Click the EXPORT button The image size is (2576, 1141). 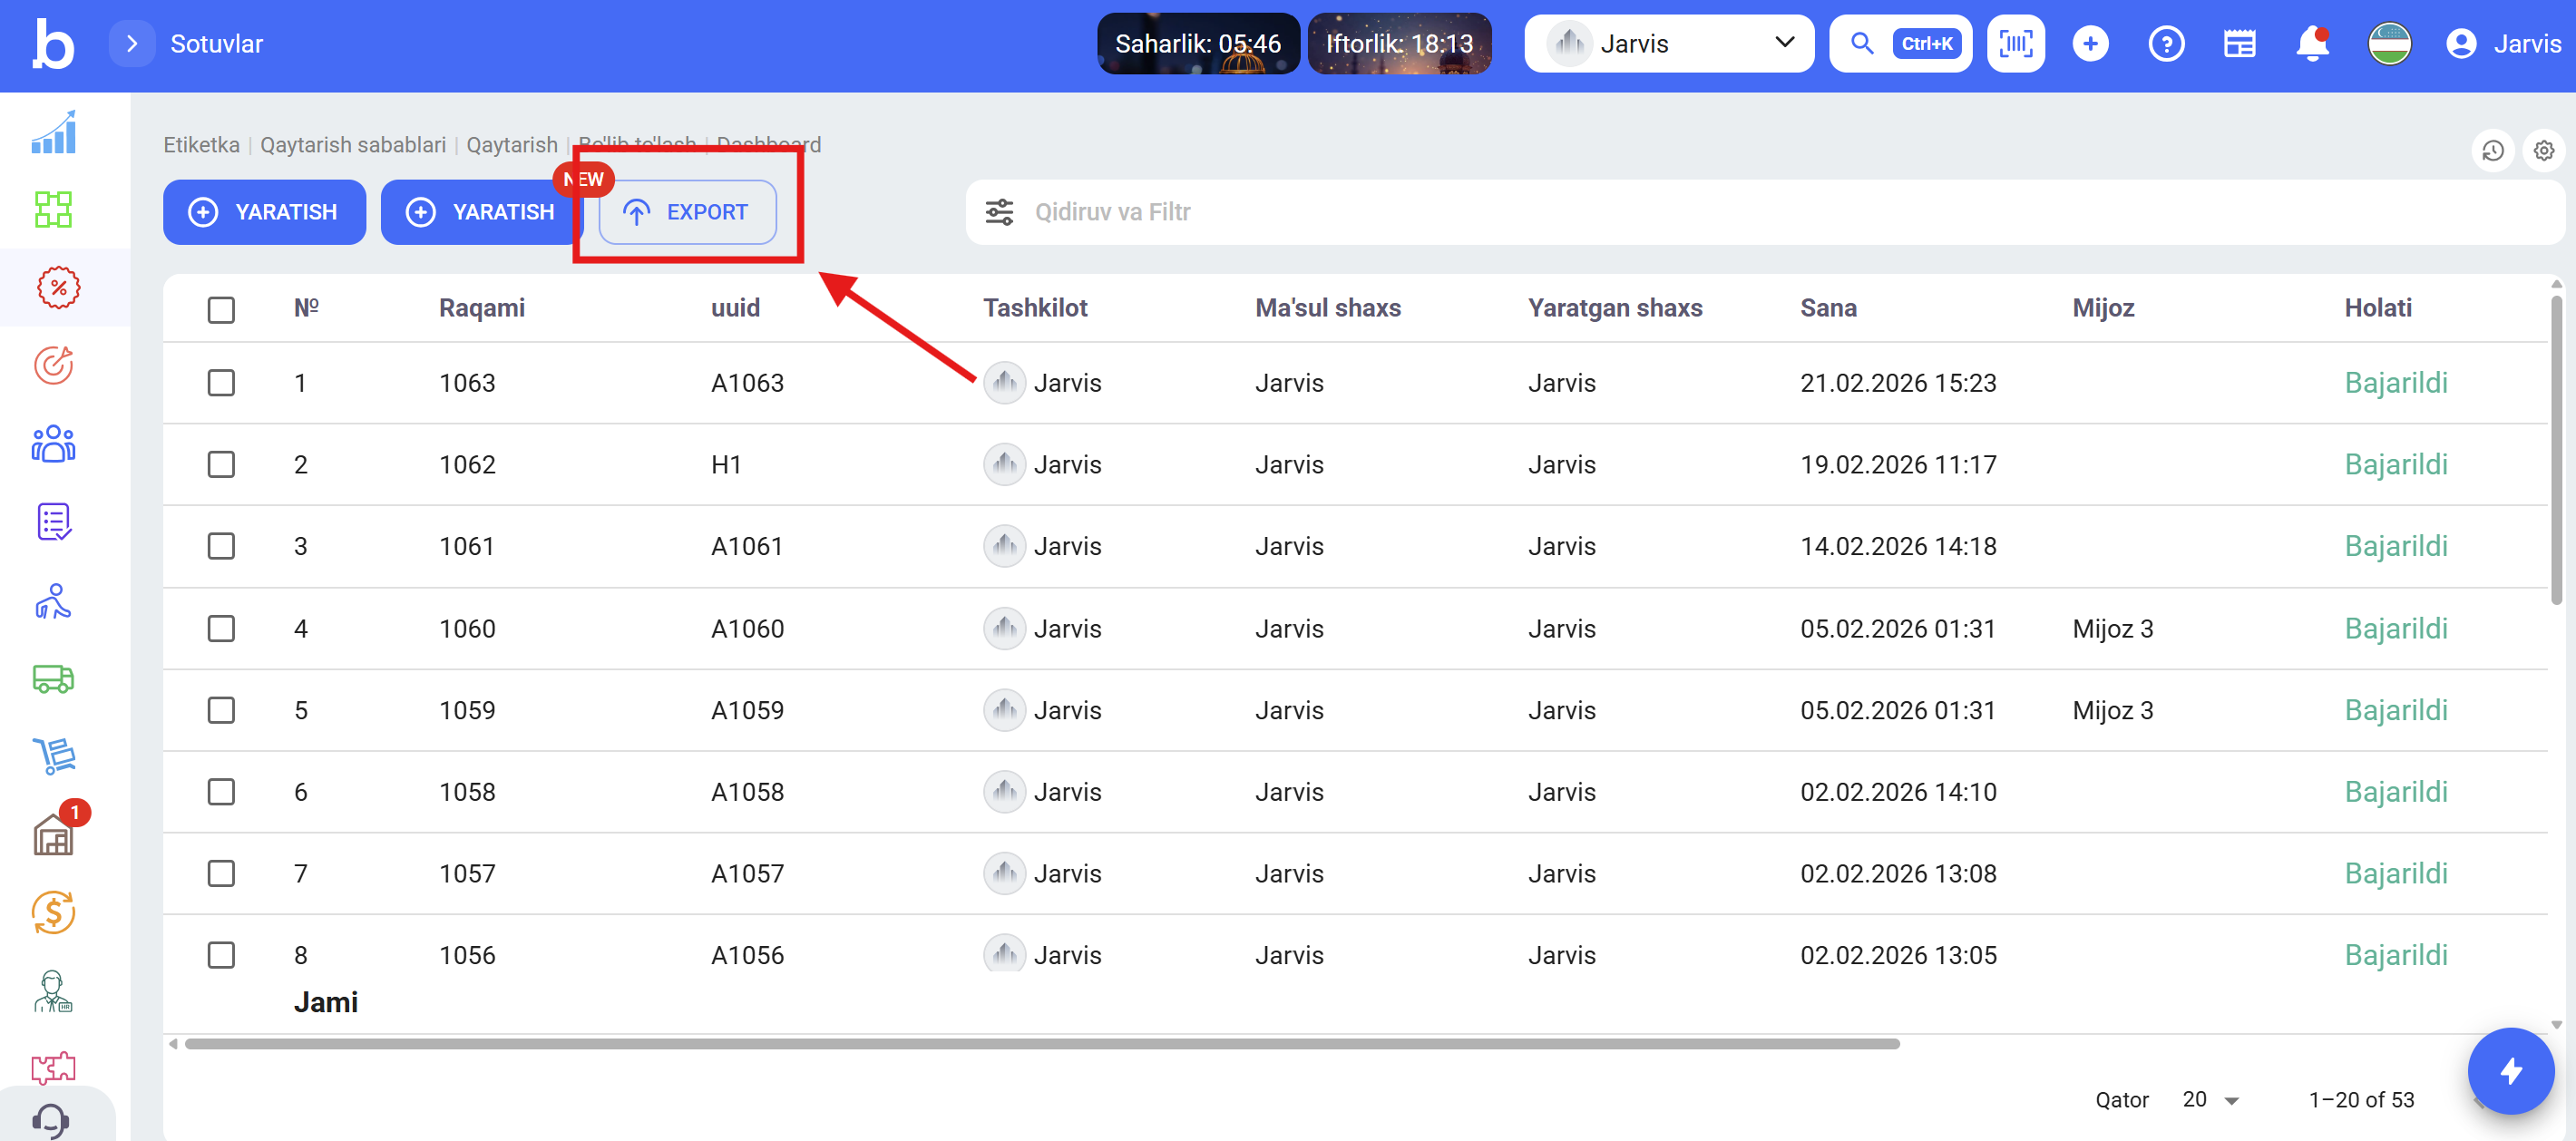[687, 212]
